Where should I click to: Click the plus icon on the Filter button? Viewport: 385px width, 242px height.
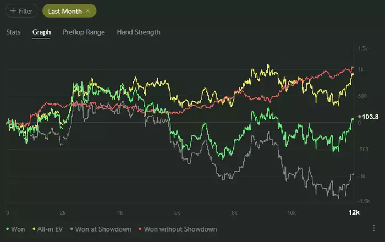pos(13,10)
